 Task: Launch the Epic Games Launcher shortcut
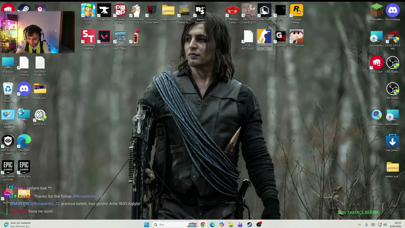(8, 171)
